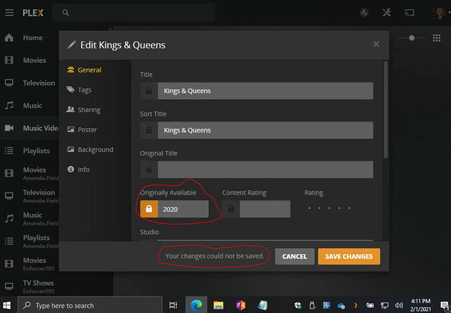
Task: Click Safely Remove Hardware USB tray icon
Action: [x=311, y=306]
